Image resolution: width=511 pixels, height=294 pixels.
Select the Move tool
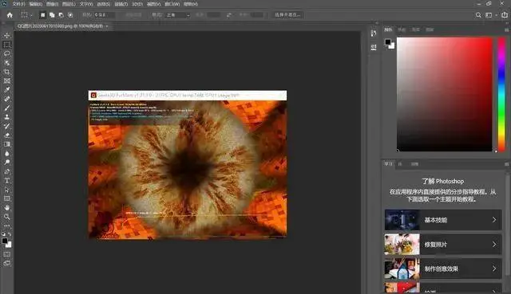pyautogui.click(x=7, y=35)
